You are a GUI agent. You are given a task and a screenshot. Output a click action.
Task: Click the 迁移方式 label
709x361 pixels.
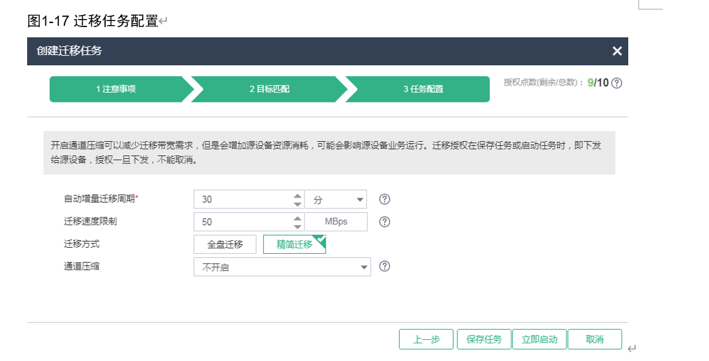[81, 244]
